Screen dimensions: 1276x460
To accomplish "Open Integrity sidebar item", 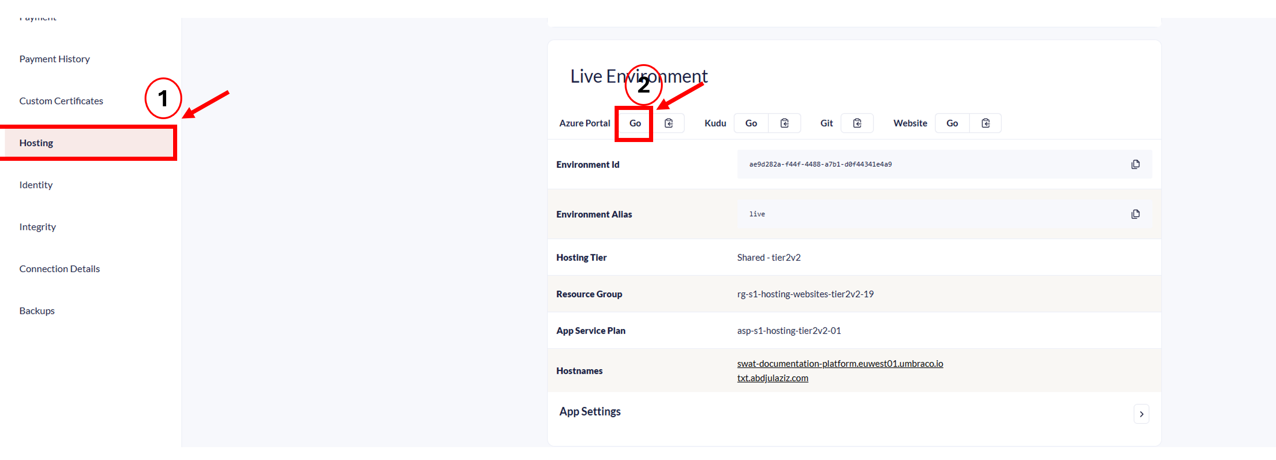I will [38, 227].
